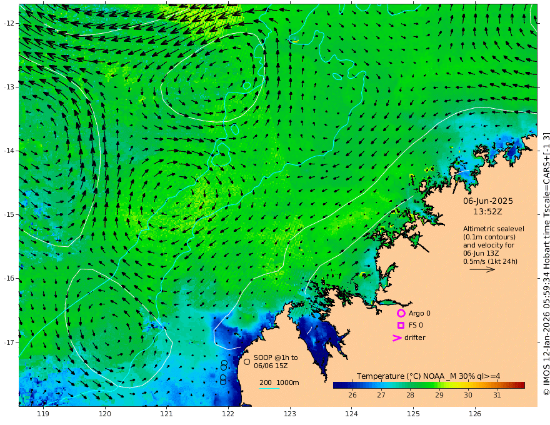The image size is (550, 425).
Task: Click the '06-Jun 13Z' caption line
Action: point(481,253)
